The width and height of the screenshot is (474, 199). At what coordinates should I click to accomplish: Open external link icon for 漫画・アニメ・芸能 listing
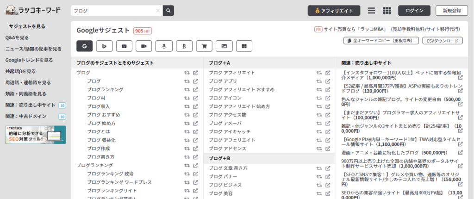coord(461,153)
